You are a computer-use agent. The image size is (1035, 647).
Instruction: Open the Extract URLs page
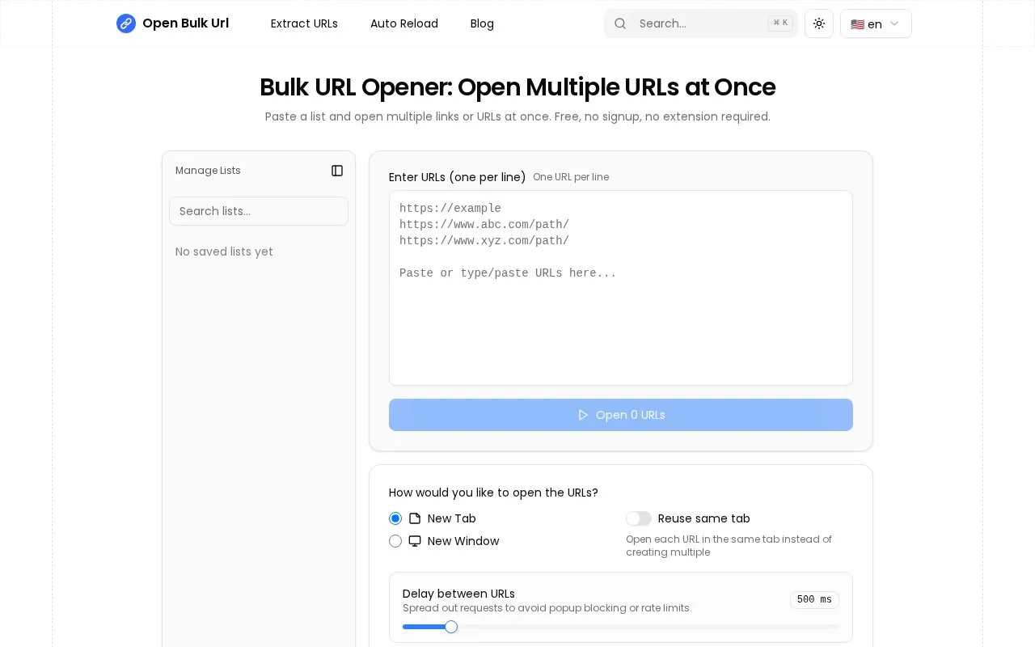tap(304, 23)
